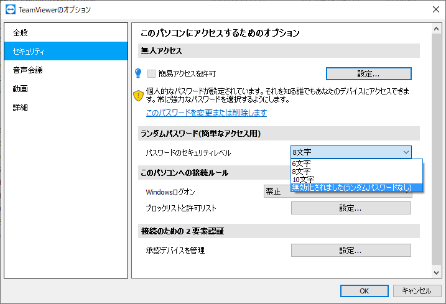Open the 無人アクセス 設定... button

[x=369, y=74]
